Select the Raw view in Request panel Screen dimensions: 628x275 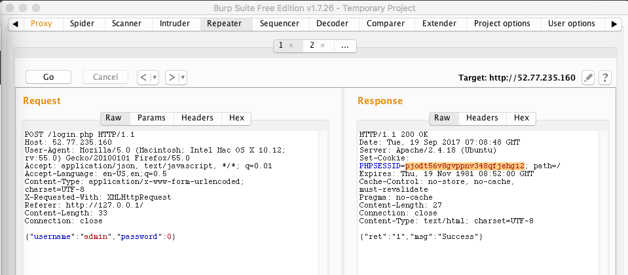click(113, 118)
